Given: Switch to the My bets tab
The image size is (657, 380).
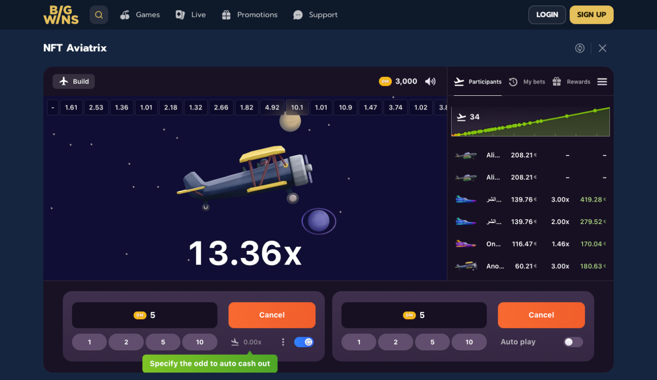Looking at the screenshot, I should 527,82.
